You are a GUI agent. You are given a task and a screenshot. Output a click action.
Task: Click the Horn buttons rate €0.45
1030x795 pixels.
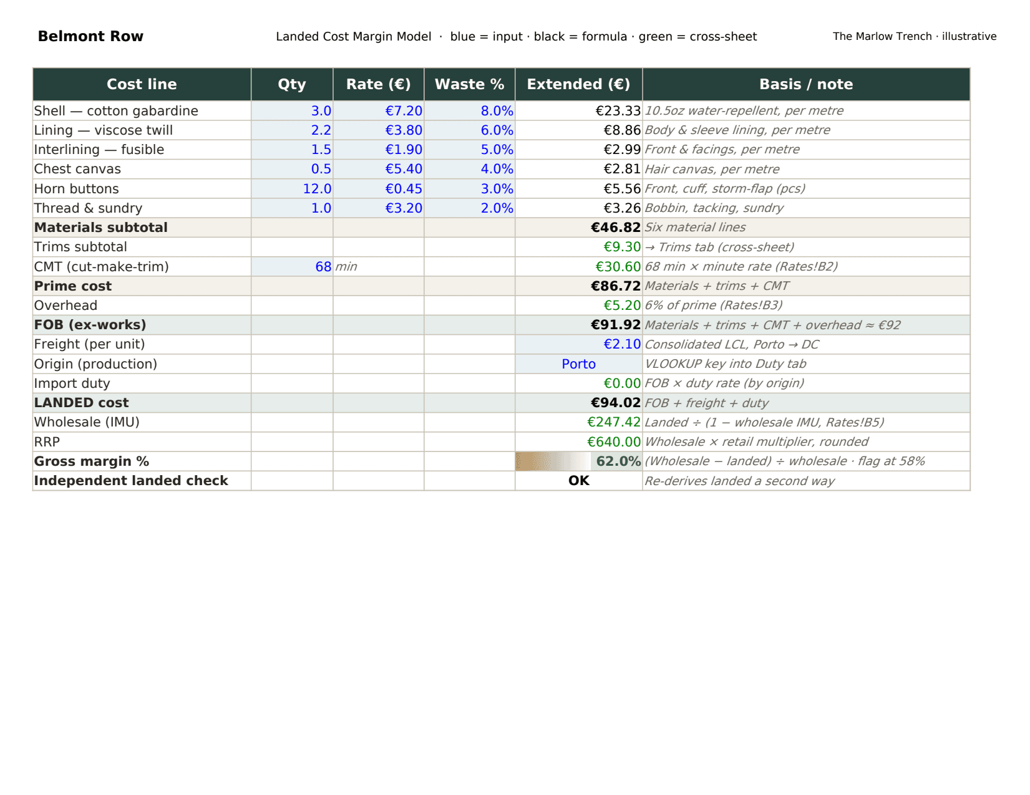379,189
